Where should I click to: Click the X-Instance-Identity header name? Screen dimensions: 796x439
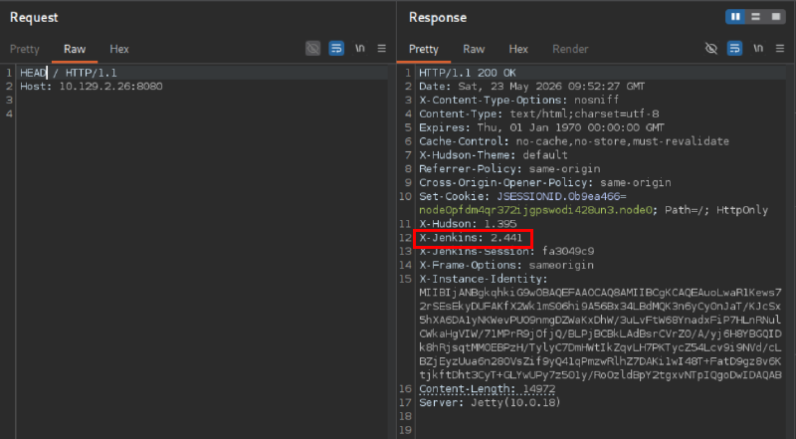pos(483,279)
